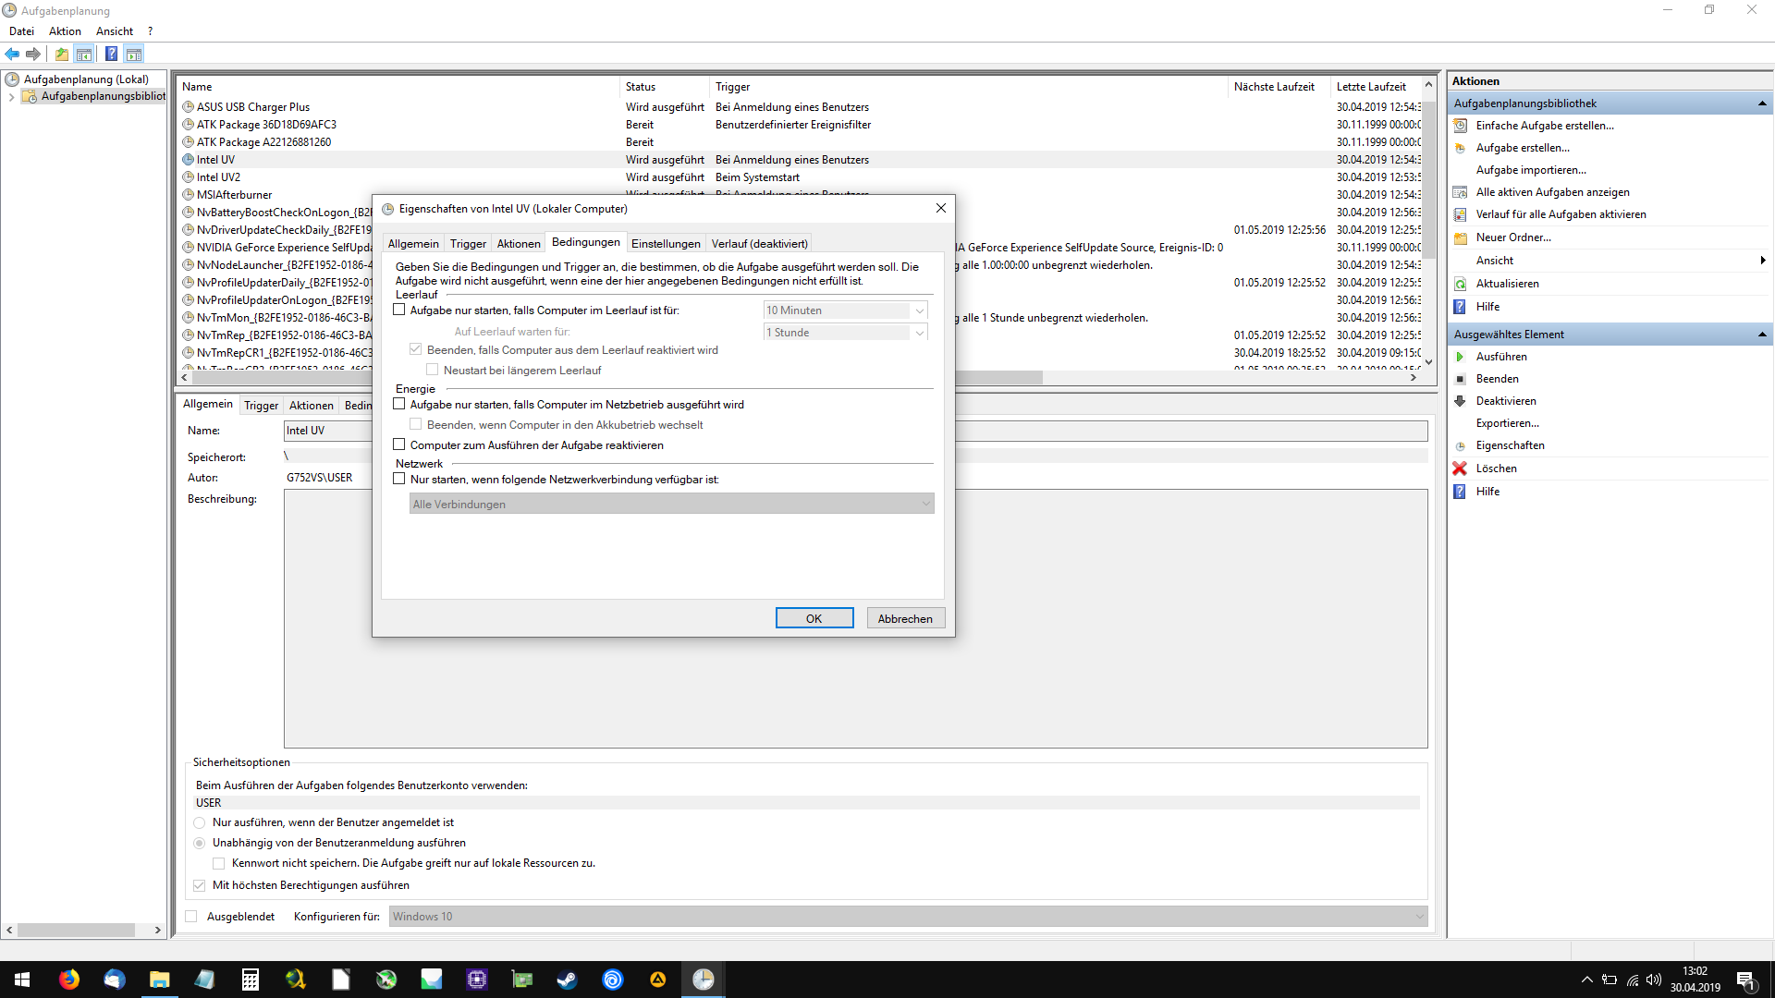Click the Beenden stop icon

tap(1460, 379)
